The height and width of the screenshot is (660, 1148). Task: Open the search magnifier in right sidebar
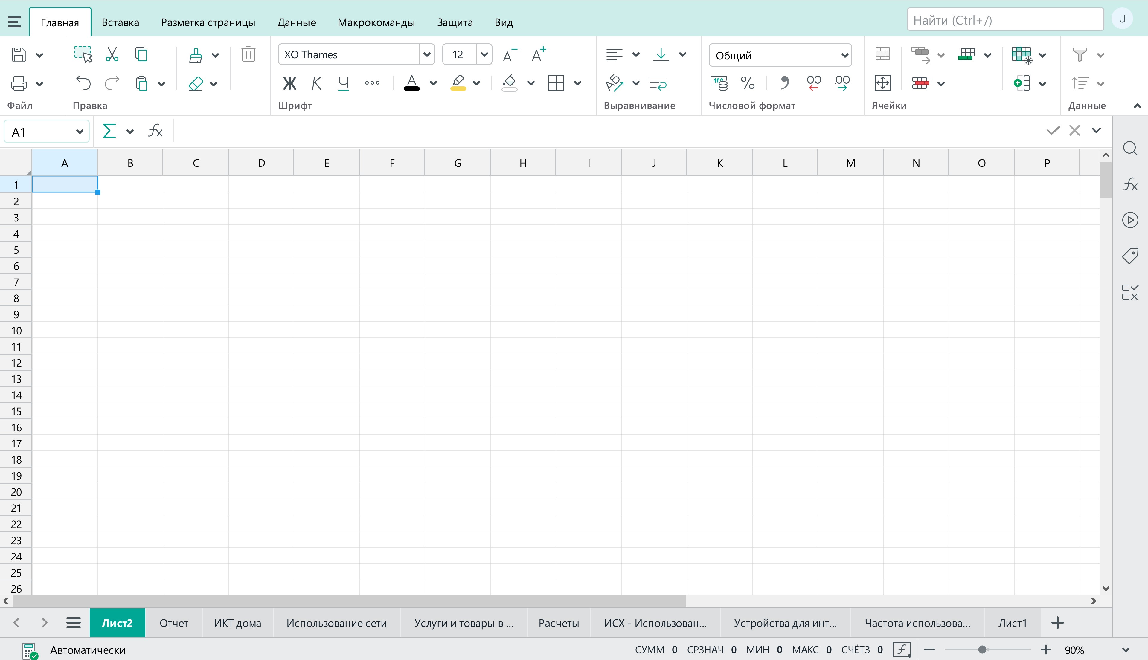[x=1130, y=148]
